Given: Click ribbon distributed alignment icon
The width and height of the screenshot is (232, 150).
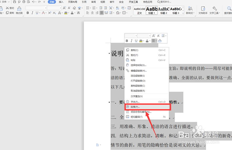Looking at the screenshot, I should tap(106, 13).
